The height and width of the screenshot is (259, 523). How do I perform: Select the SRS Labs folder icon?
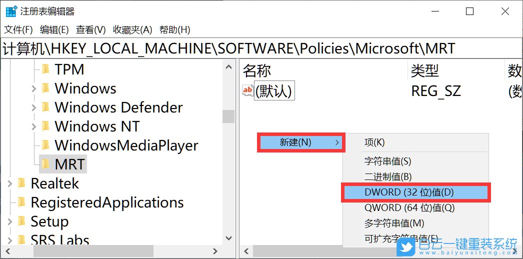[21, 239]
